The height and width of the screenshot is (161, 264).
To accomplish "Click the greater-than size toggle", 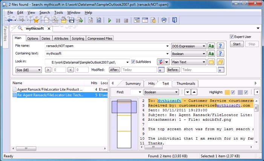I will [48, 70].
